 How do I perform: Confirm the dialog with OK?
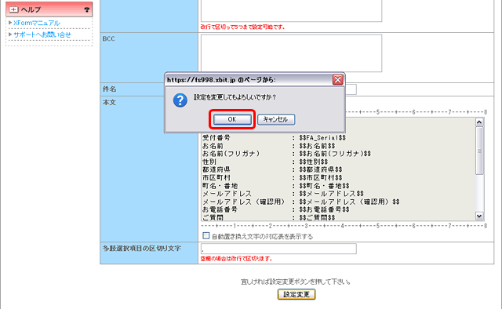(232, 119)
